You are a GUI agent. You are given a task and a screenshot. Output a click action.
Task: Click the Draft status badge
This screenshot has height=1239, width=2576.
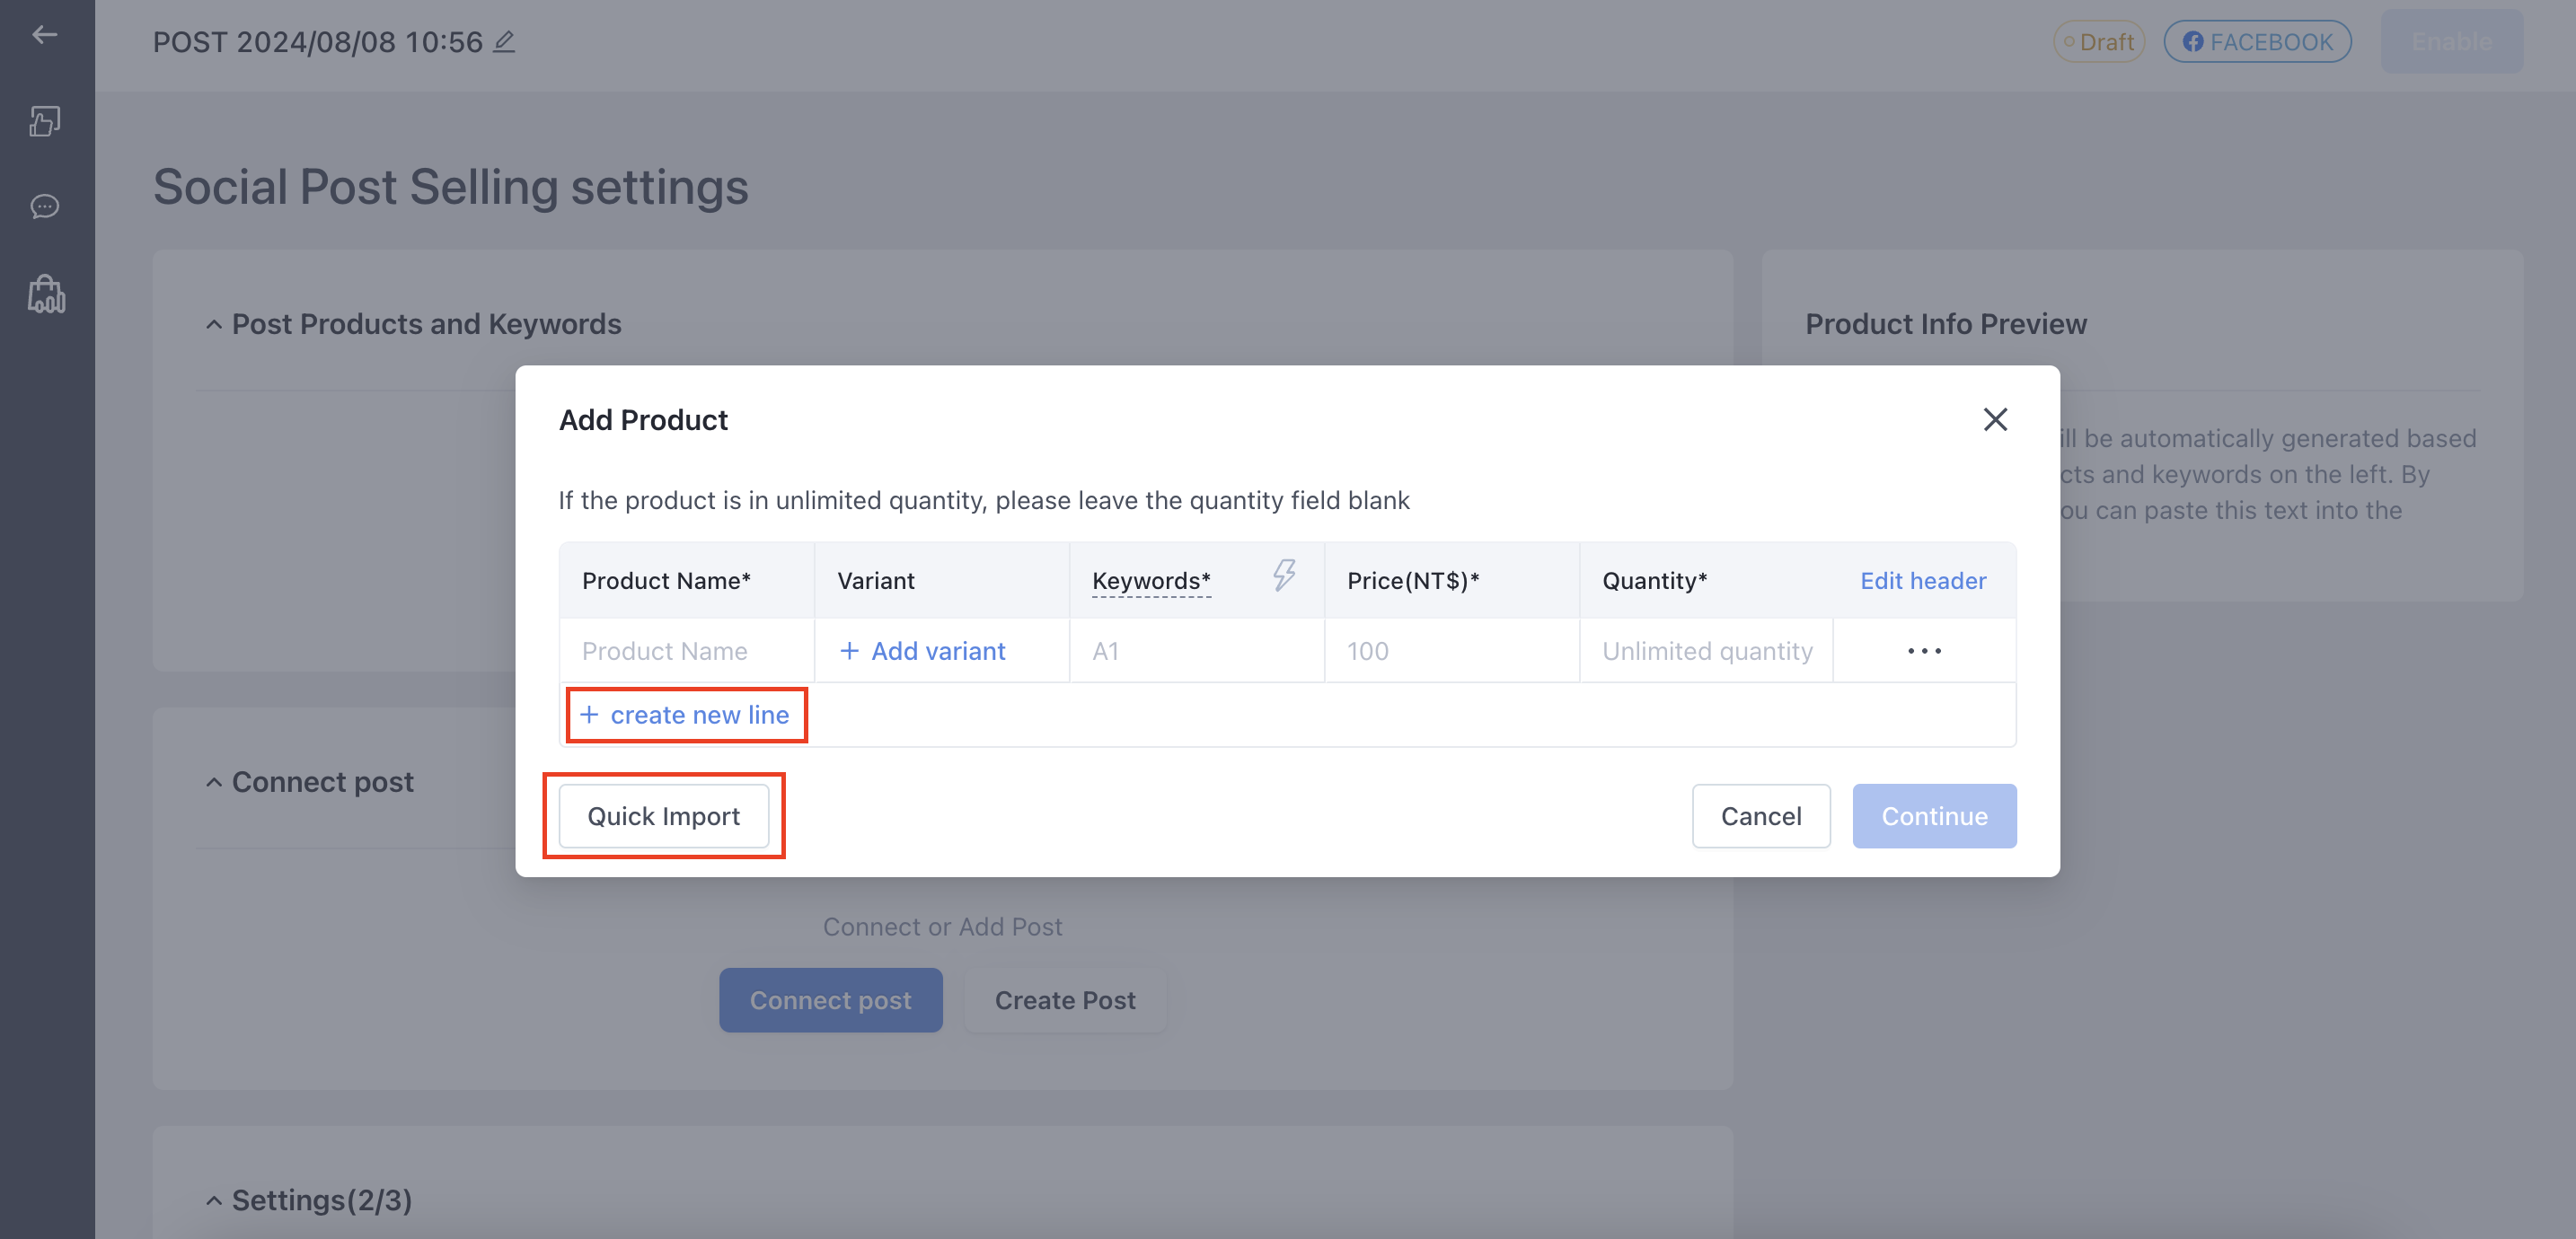2098,41
